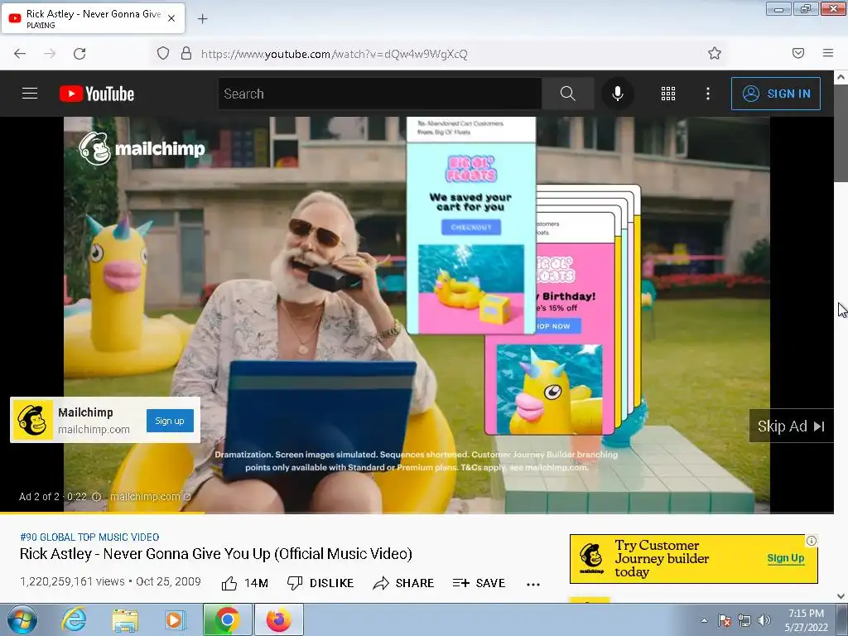Show ad info via the i icon
The width and height of the screenshot is (848, 636).
tap(96, 497)
